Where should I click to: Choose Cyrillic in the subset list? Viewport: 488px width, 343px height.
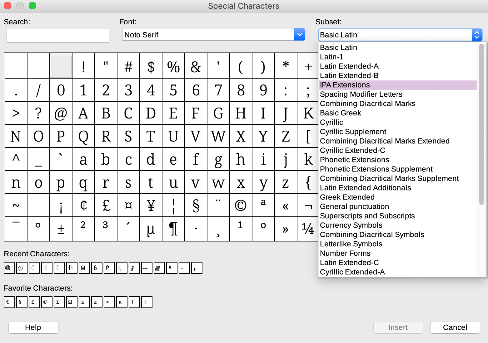(x=398, y=122)
